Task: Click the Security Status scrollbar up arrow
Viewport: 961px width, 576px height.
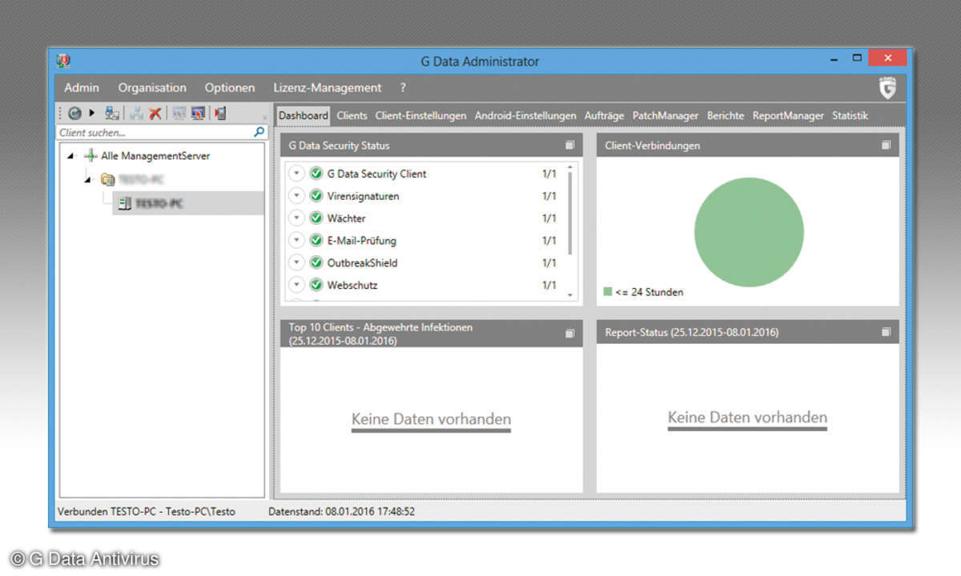Action: pos(570,168)
